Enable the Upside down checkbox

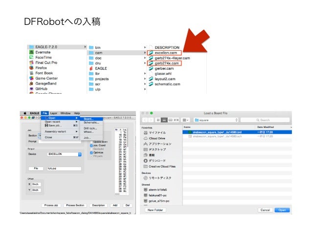click(91, 142)
